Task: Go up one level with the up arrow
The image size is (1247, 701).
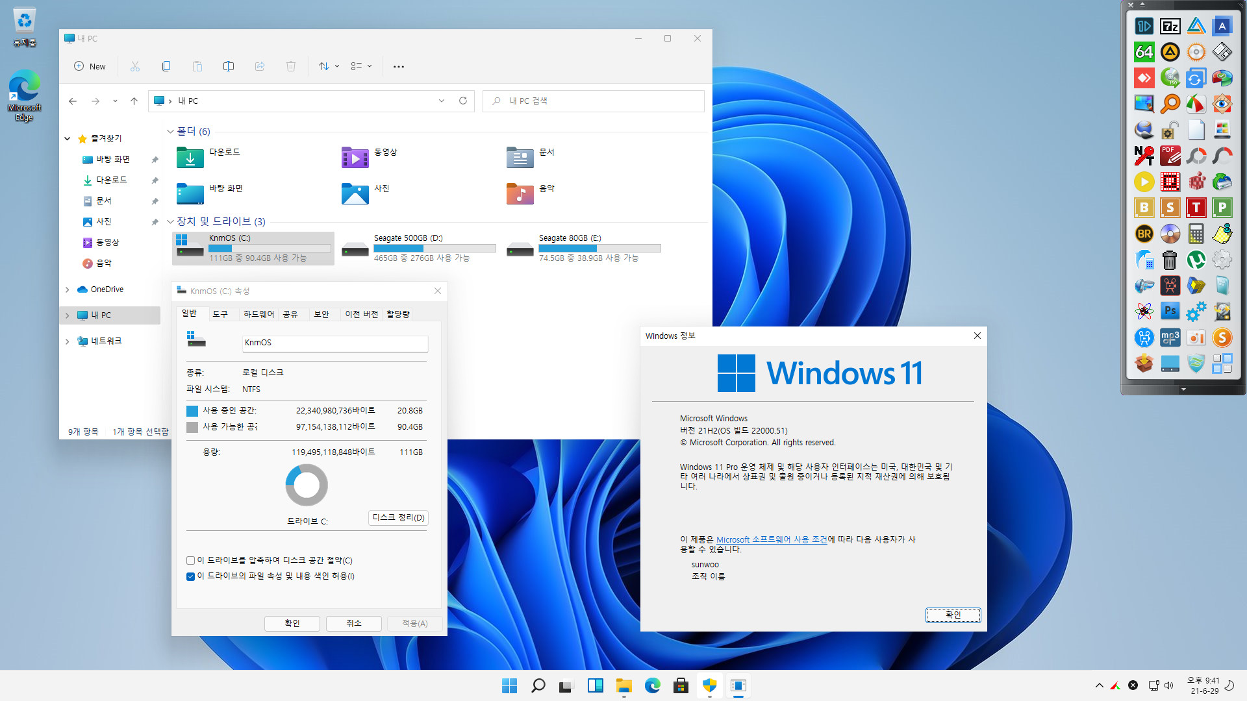Action: [134, 101]
